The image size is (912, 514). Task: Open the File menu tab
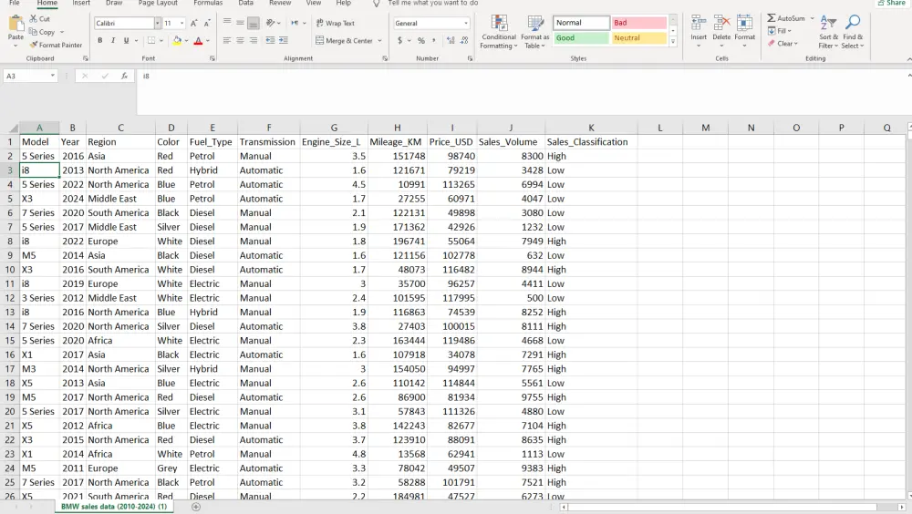point(15,3)
